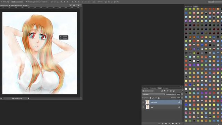This screenshot has width=222, height=125.
Task: Click the lock icon on background layer
Action: coord(179,107)
